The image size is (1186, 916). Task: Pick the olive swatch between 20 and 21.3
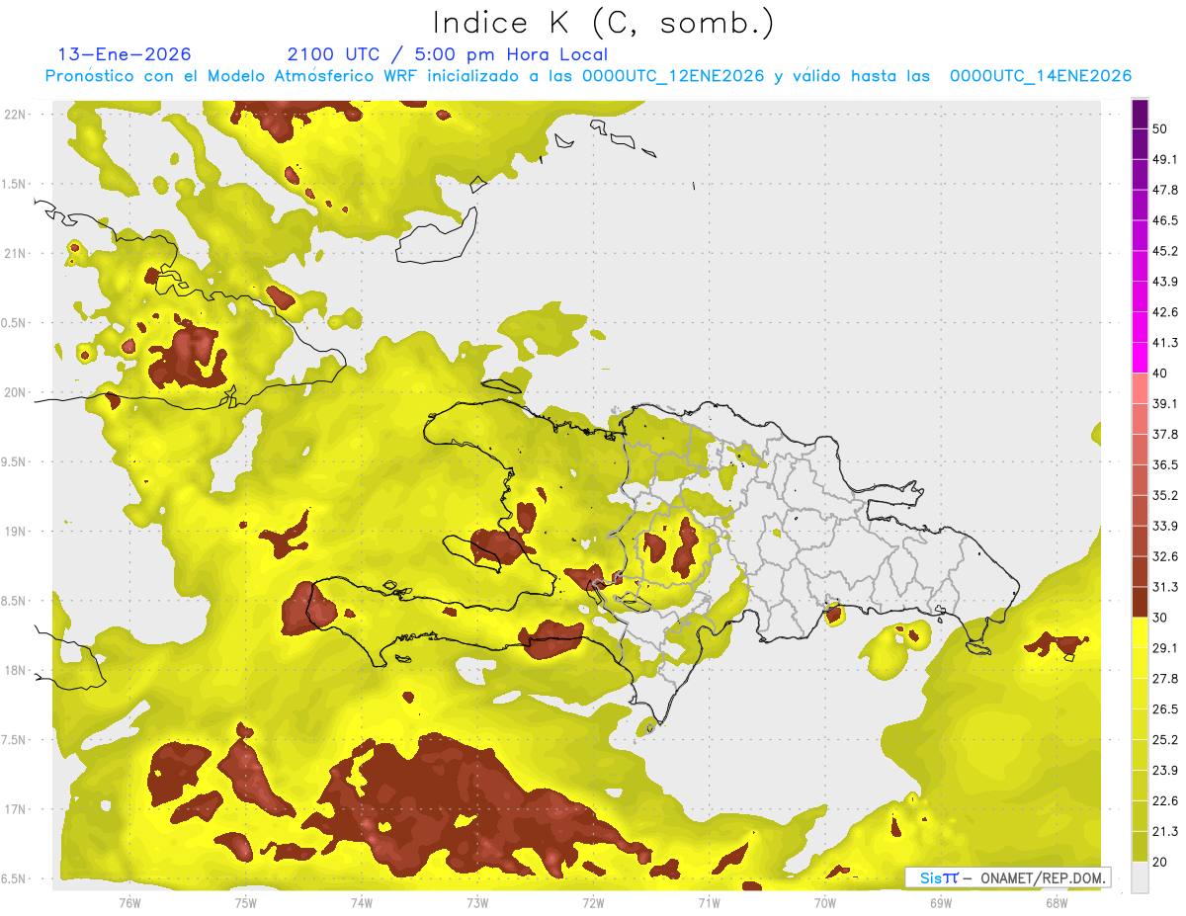coord(1140,846)
